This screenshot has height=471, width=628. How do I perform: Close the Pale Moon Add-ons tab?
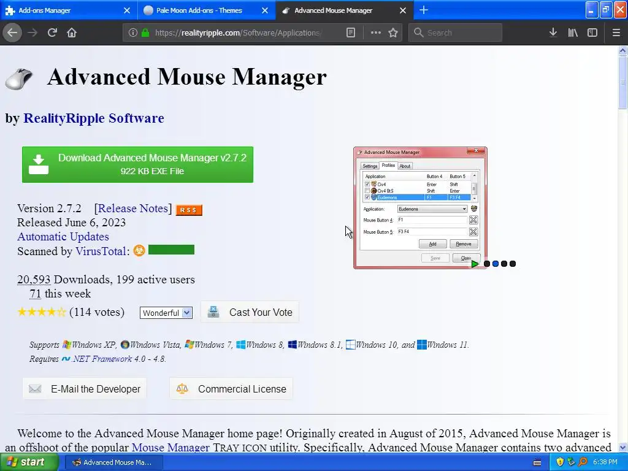click(265, 10)
